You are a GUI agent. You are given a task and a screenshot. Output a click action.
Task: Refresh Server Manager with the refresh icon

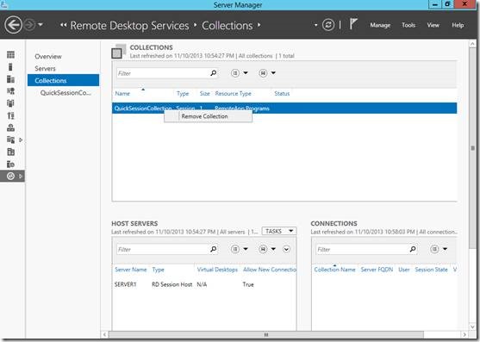[328, 25]
